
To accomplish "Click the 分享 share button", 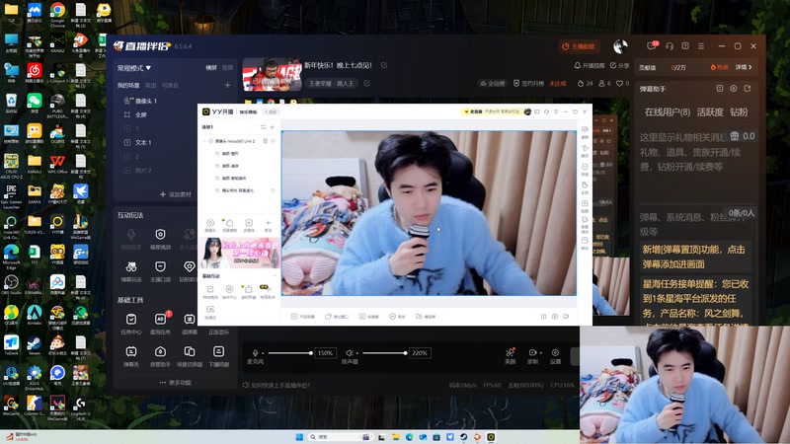I will pos(620,65).
